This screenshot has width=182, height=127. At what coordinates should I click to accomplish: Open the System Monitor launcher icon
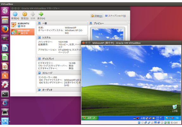click(x=5, y=121)
